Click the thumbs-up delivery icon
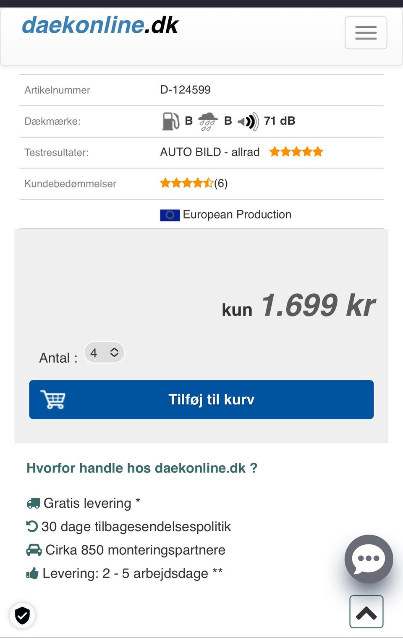The width and height of the screenshot is (403, 638). pyautogui.click(x=33, y=573)
